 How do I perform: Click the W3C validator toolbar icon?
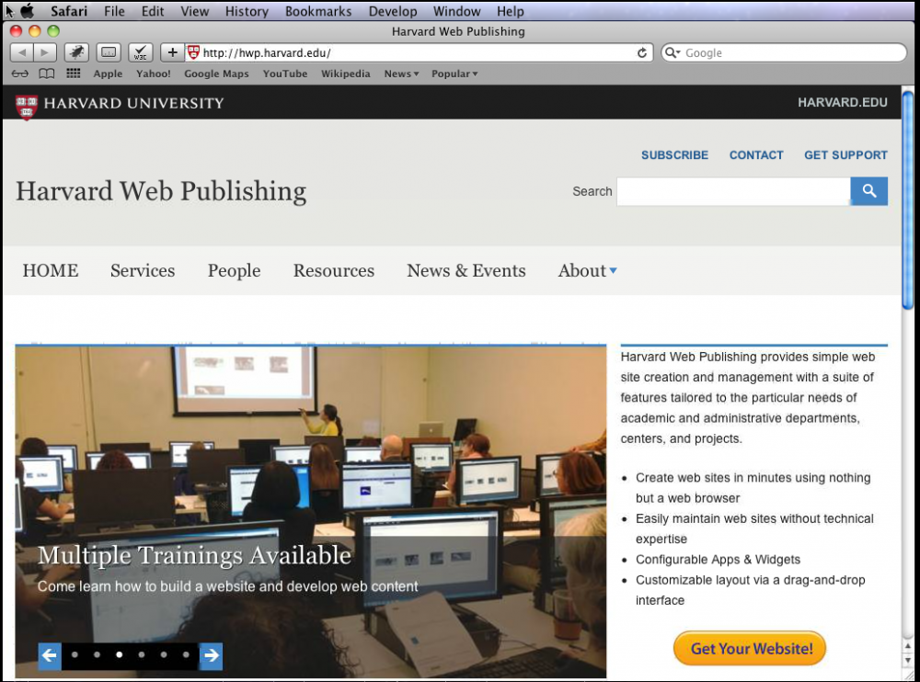point(140,52)
